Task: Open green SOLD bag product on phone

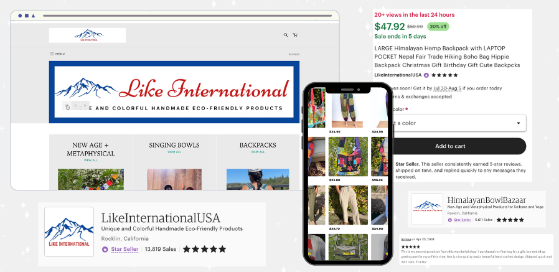Action: click(x=348, y=247)
